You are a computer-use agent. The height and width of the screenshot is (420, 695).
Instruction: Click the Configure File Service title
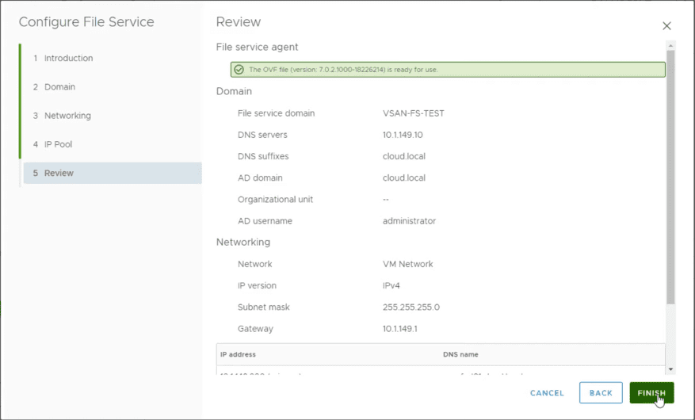[86, 22]
